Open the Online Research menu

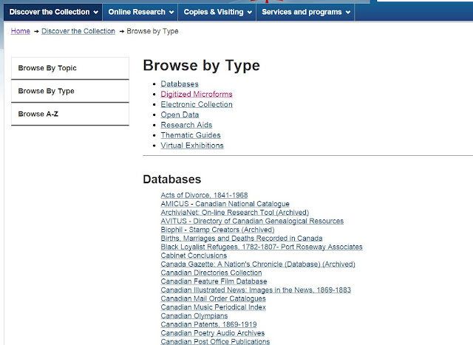pyautogui.click(x=140, y=12)
